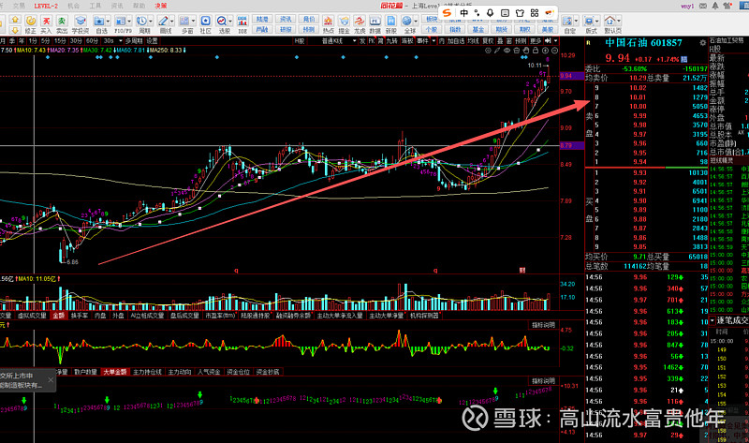Expand the 周期 period dropdown arrow
The height and width of the screenshot is (443, 749).
151,22
